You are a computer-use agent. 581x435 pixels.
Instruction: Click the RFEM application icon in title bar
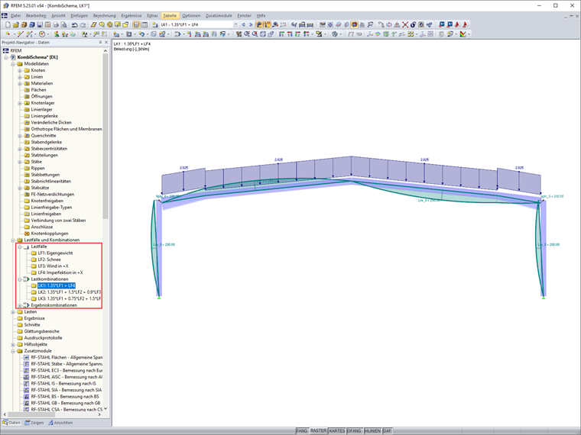pyautogui.click(x=5, y=5)
